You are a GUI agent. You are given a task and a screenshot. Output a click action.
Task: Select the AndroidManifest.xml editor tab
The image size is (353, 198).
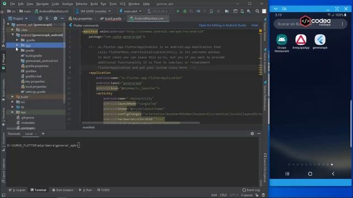pyautogui.click(x=148, y=18)
